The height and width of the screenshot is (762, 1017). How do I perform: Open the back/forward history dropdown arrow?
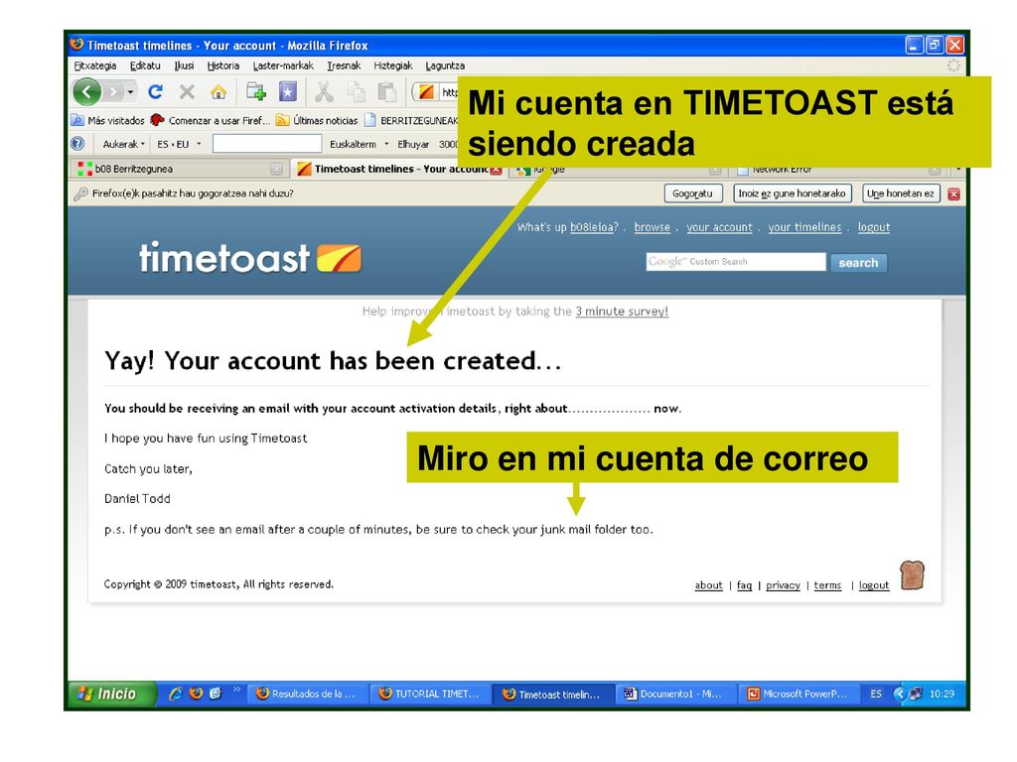point(130,92)
